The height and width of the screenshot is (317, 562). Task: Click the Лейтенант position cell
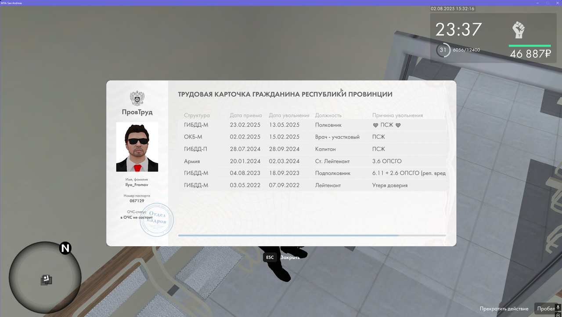point(328,185)
